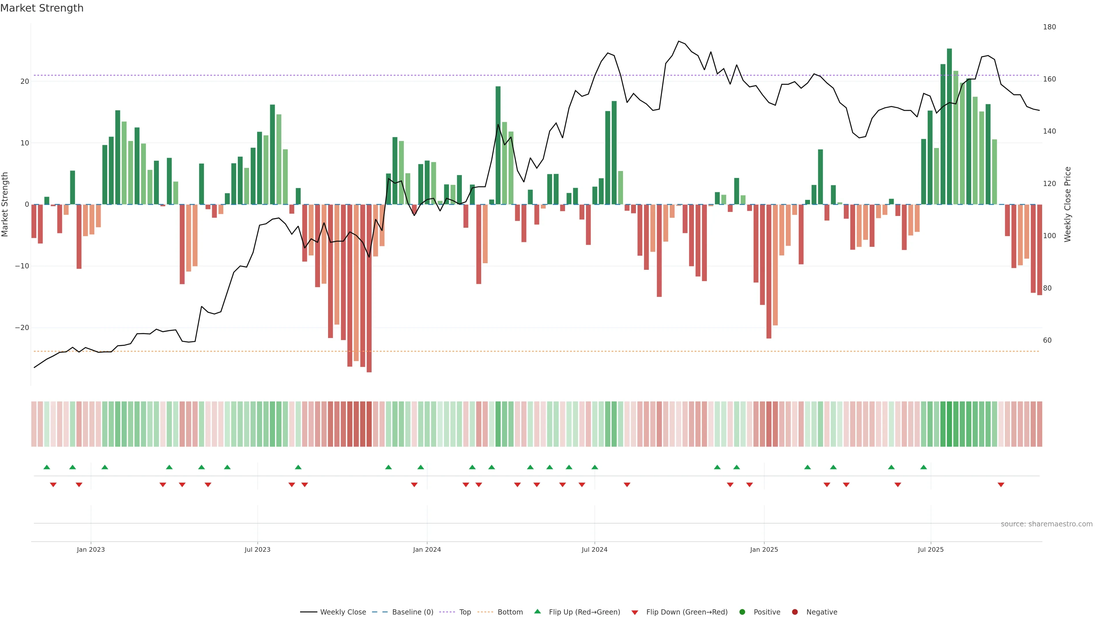Image resolution: width=1107 pixels, height=622 pixels.
Task: Click the last green flip-up marker near Jul 2025
Action: [x=923, y=467]
